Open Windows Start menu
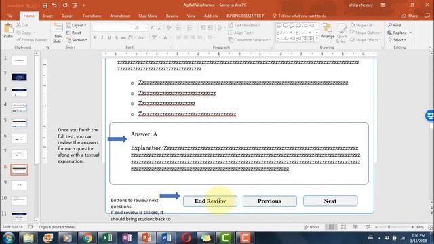This screenshot has height=244, width=434. [x=9, y=238]
